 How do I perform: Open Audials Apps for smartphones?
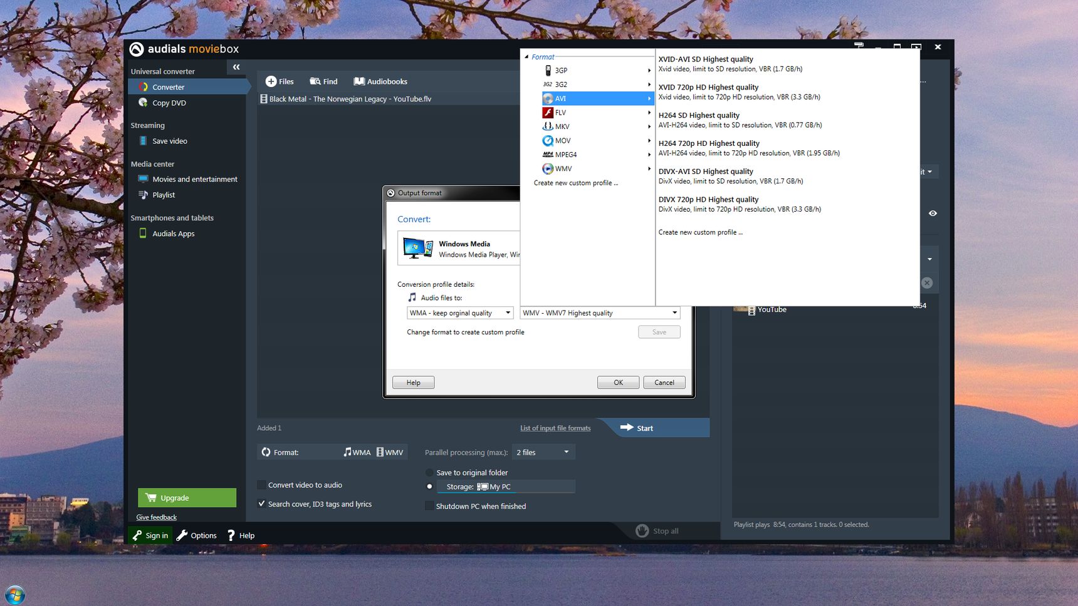(x=166, y=234)
